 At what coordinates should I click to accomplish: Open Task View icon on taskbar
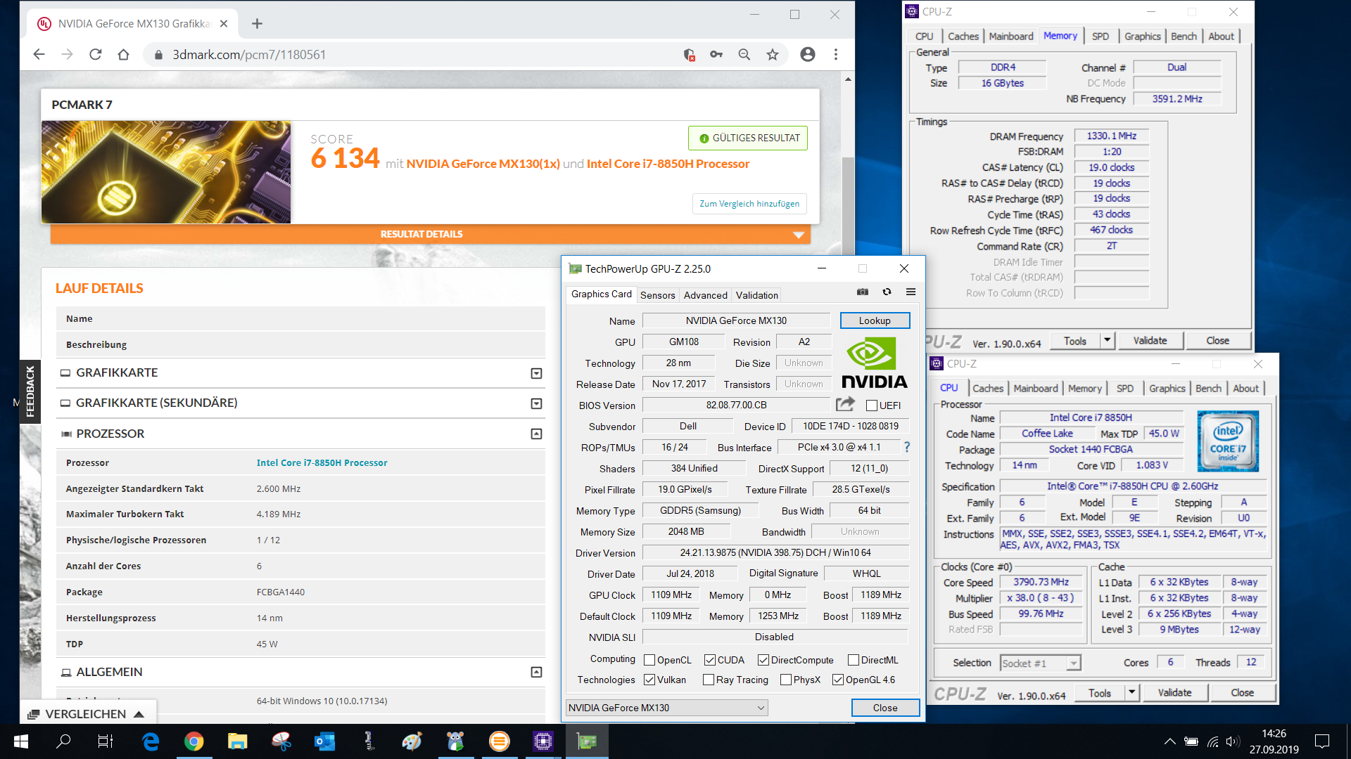coord(106,741)
